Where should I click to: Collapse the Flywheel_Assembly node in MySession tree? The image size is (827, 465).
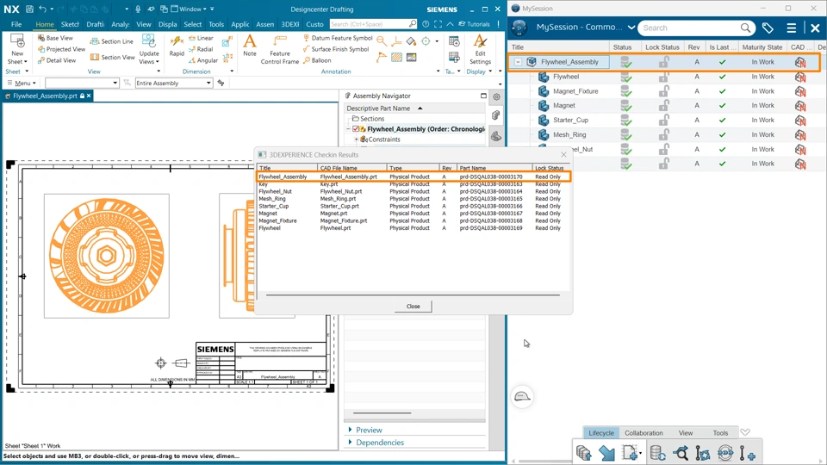tap(518, 62)
